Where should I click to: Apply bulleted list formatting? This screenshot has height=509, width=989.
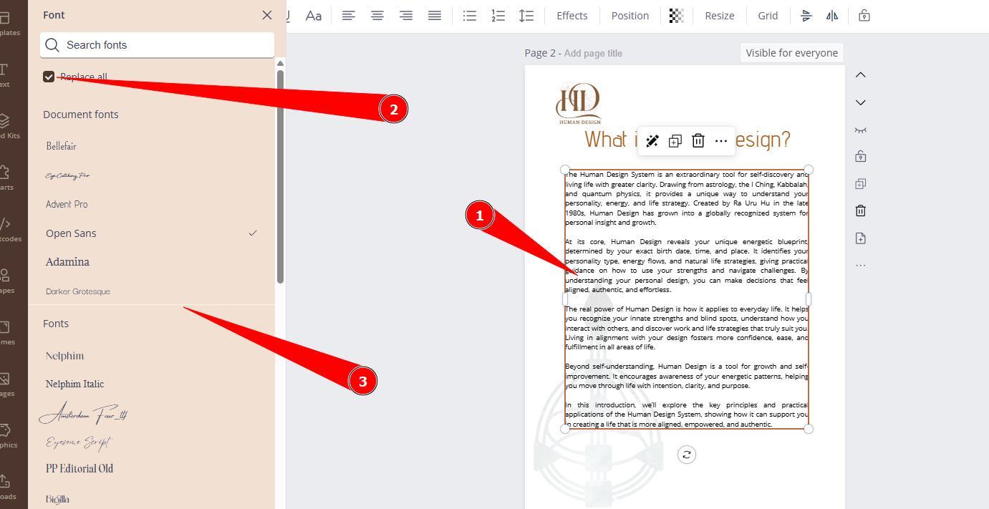(x=470, y=16)
